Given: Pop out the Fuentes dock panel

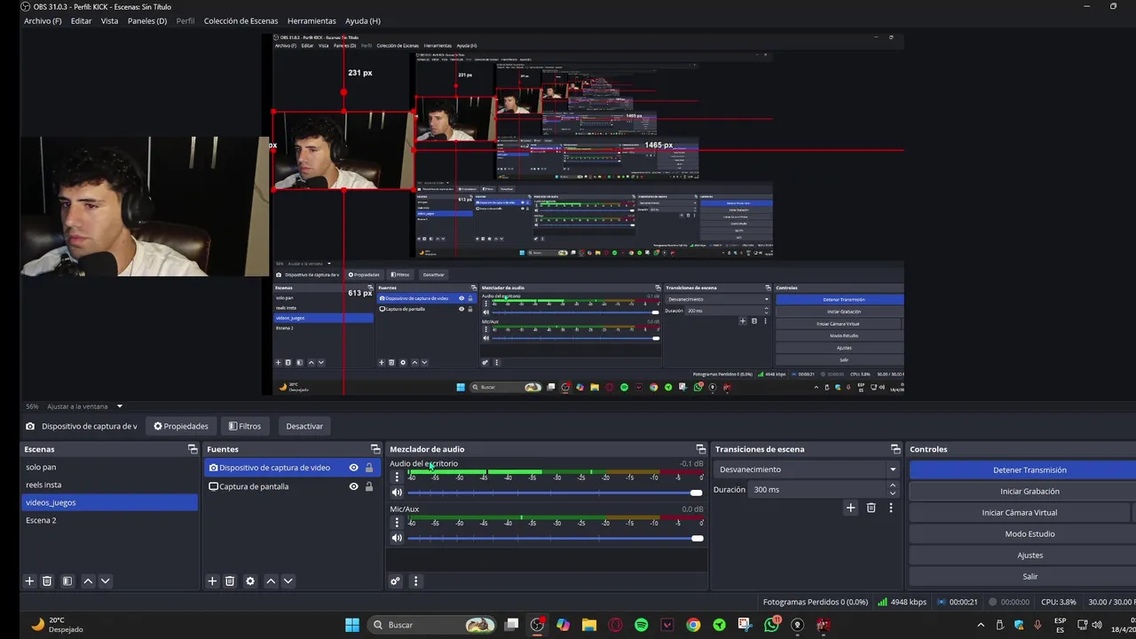Looking at the screenshot, I should coord(375,449).
